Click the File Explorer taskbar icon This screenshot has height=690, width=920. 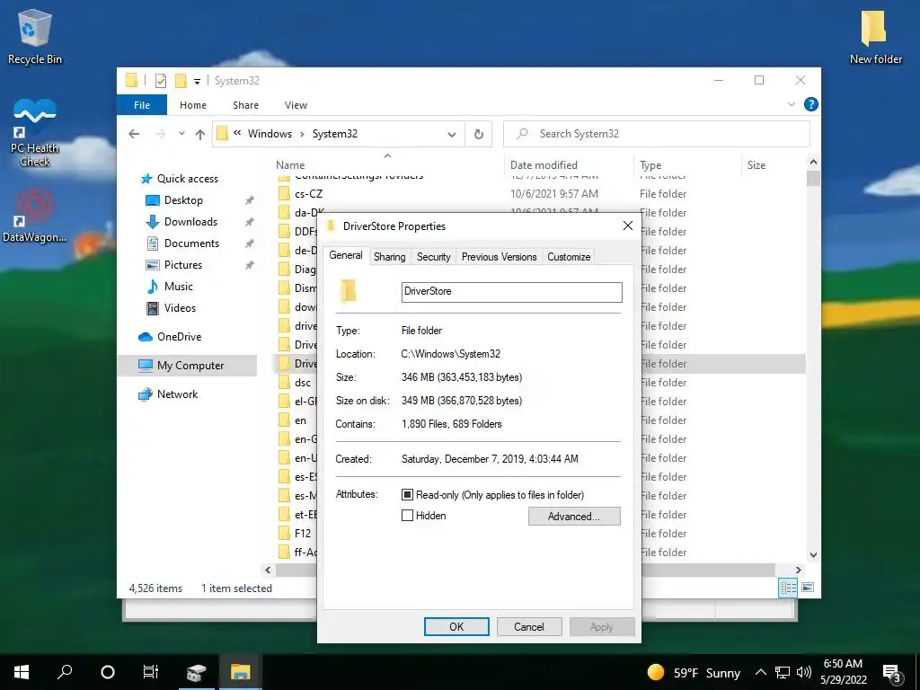point(240,672)
